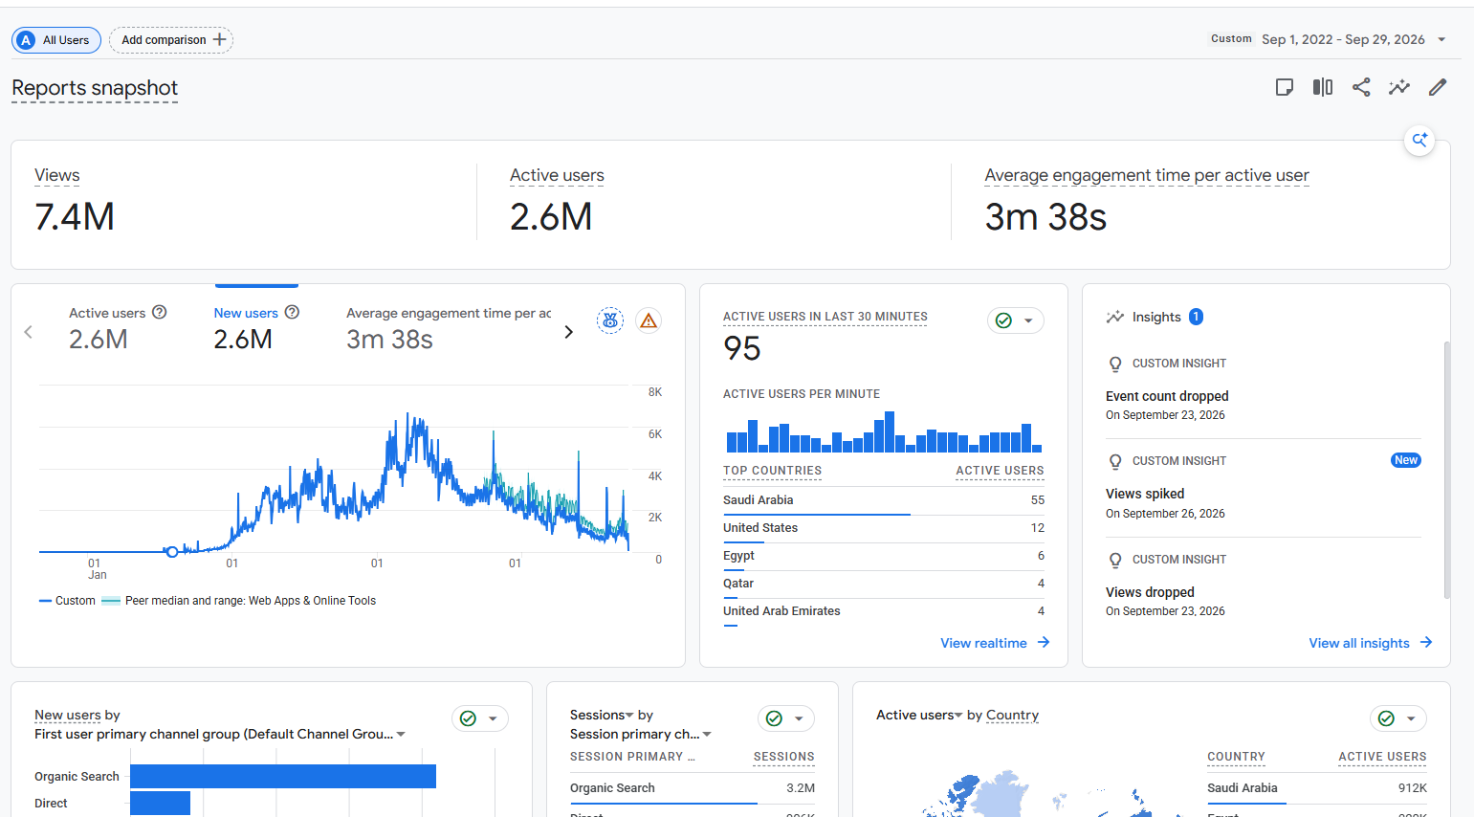Open status dropdown on realtime card
Image resolution: width=1474 pixels, height=817 pixels.
[x=1016, y=320]
